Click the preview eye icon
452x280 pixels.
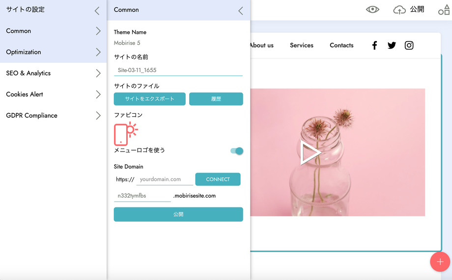coord(372,9)
